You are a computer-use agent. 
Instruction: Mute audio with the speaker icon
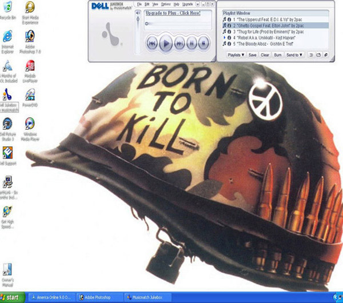138,13
